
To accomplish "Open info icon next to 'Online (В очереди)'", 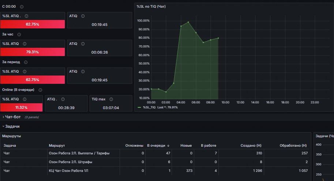I will (40, 90).
